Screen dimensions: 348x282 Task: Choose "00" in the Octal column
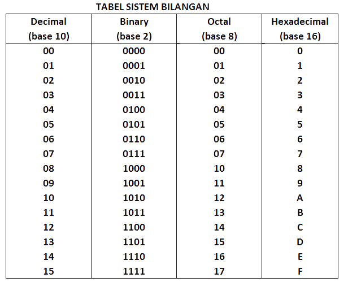point(219,51)
